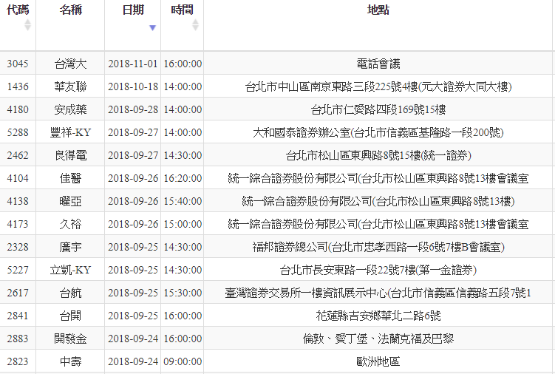Select stock code 3045
The width and height of the screenshot is (555, 374).
18,64
